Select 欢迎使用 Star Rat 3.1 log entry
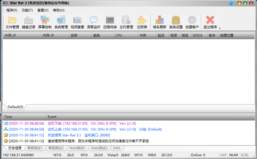The height and width of the screenshot is (159, 257). pyautogui.click(x=129, y=135)
